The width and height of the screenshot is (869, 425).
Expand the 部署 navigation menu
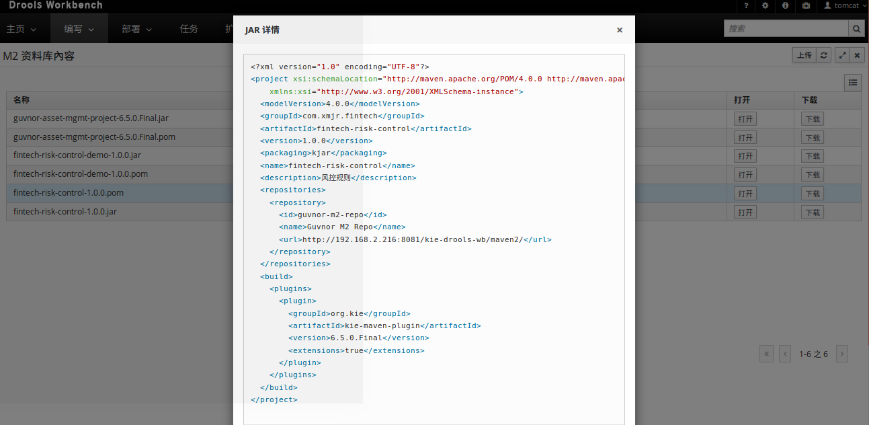tap(136, 29)
